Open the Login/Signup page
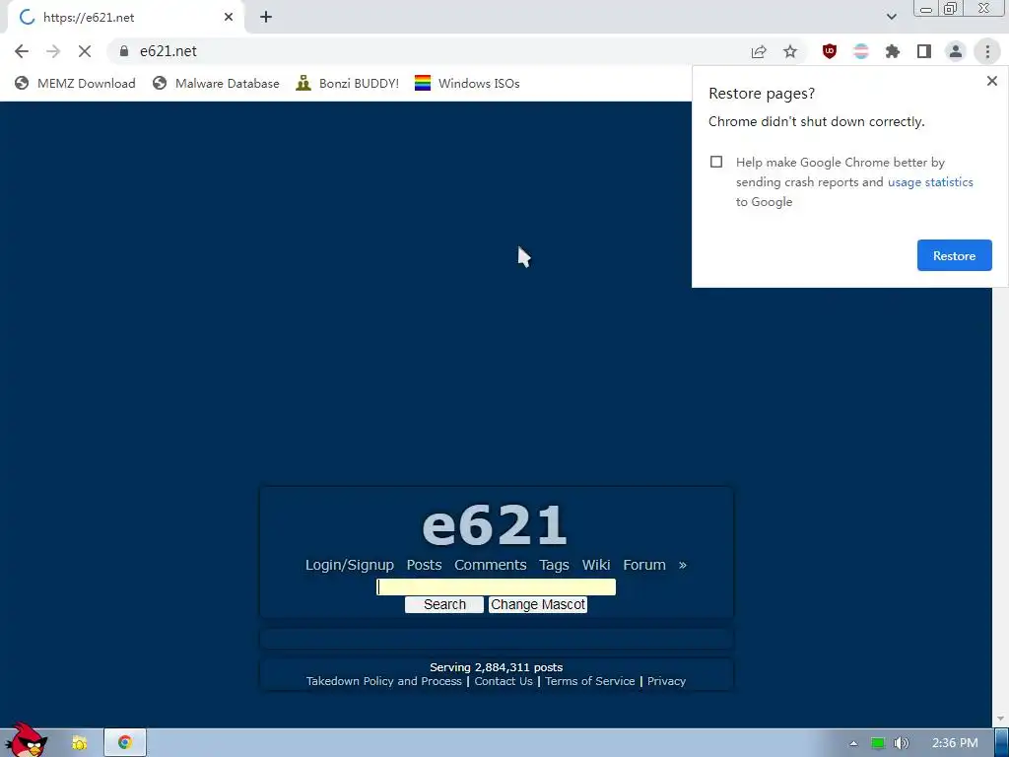This screenshot has width=1009, height=757. pos(350,565)
